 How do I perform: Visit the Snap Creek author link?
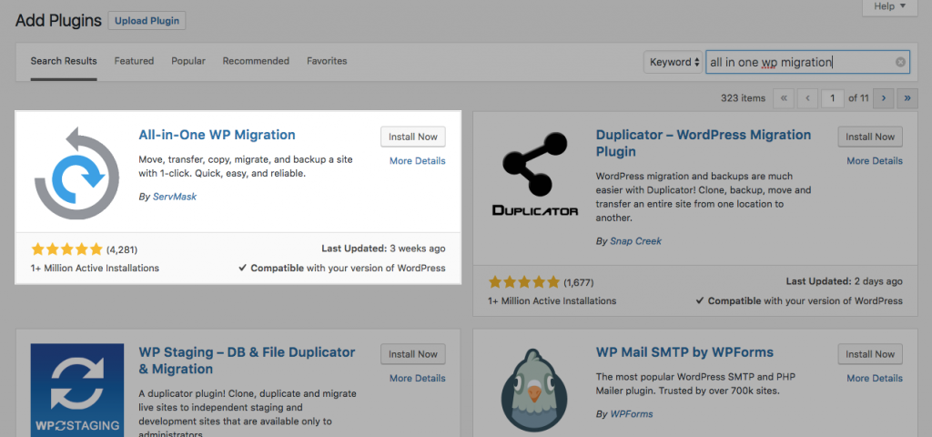tap(636, 240)
